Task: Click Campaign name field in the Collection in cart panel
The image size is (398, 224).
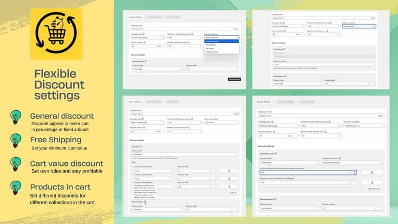Action: (321, 116)
